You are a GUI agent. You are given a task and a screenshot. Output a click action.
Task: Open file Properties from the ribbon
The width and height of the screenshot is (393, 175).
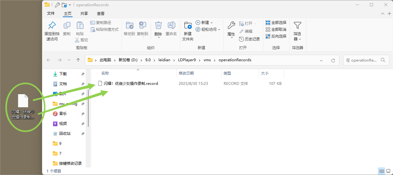[231, 25]
